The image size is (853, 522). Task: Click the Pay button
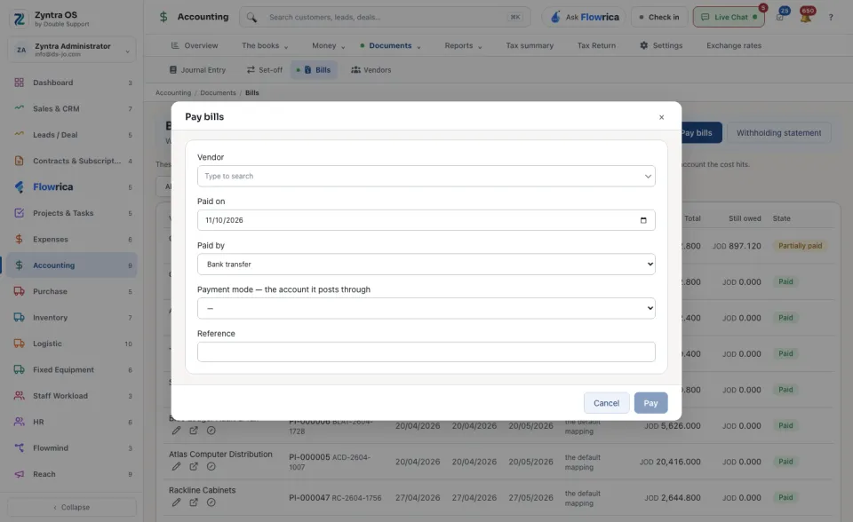click(650, 403)
